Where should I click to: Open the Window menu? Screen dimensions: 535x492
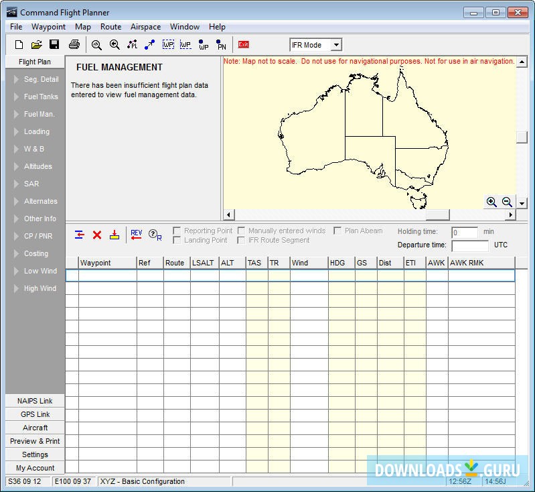click(185, 27)
